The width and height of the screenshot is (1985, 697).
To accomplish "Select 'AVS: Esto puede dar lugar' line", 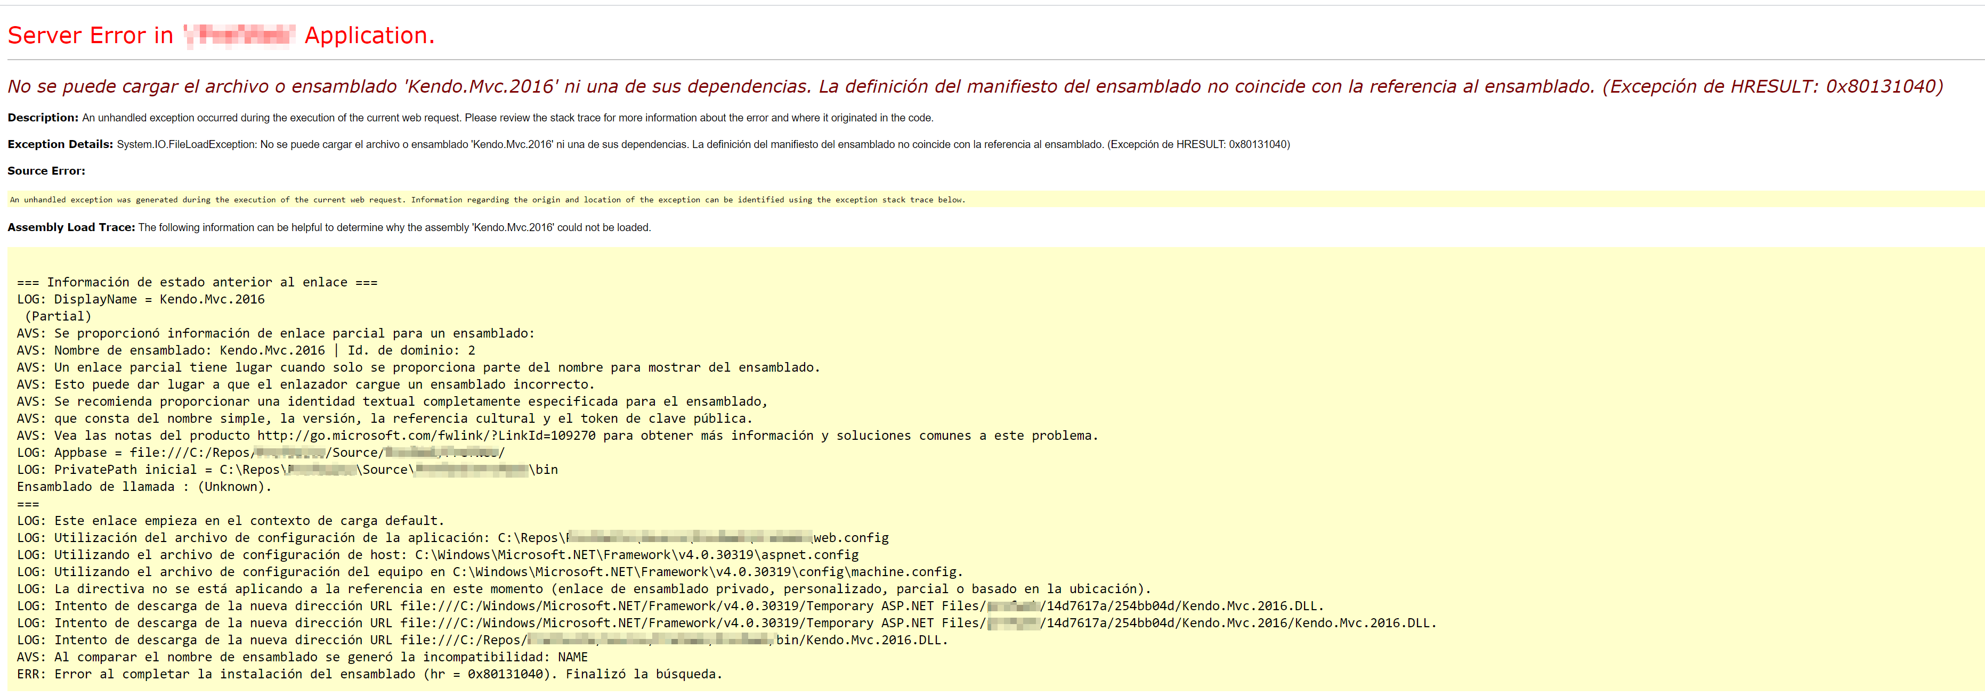I will tap(306, 384).
